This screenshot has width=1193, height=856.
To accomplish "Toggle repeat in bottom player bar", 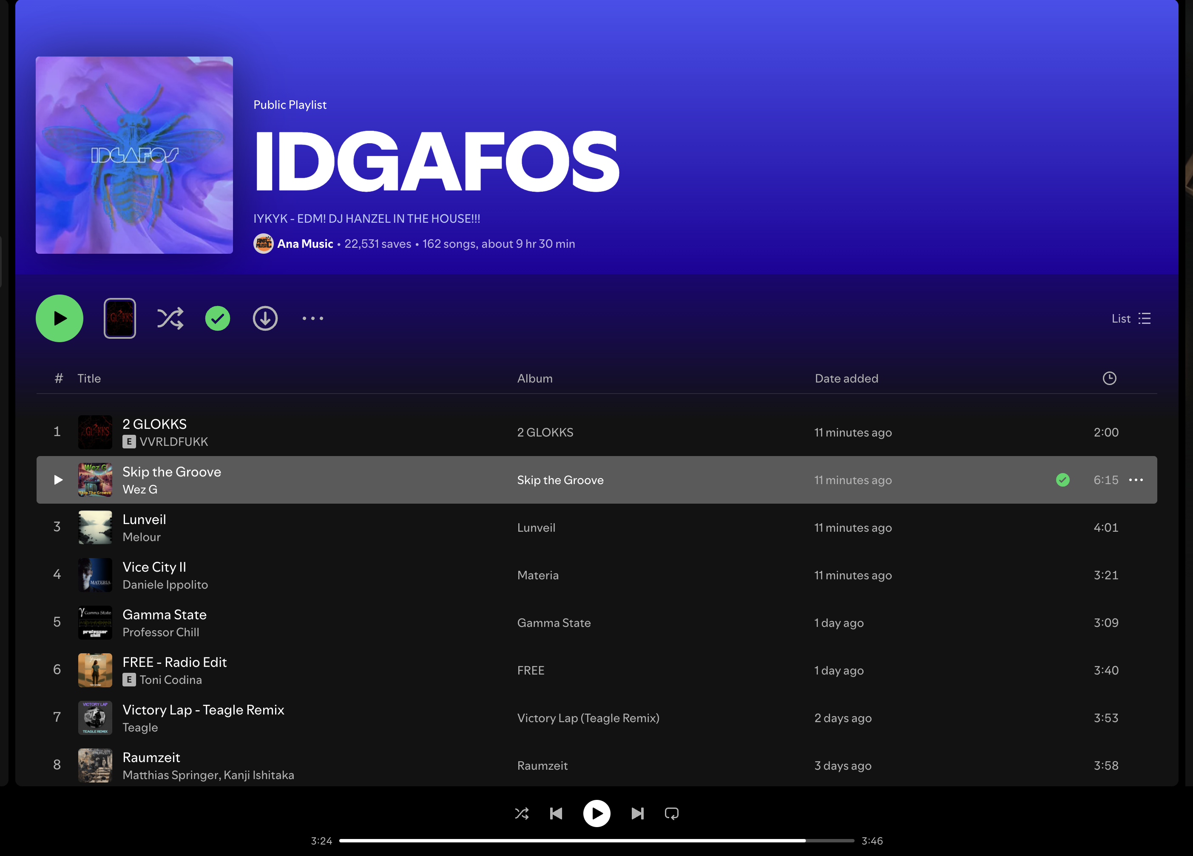I will point(671,813).
